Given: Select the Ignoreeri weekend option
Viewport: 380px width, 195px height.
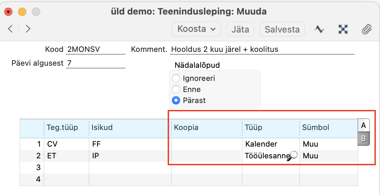Looking at the screenshot, I should (176, 78).
